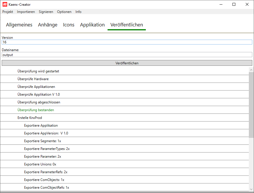The height and width of the screenshot is (193, 254).
Task: Click the scrollbar up arrow
Action: point(251,70)
